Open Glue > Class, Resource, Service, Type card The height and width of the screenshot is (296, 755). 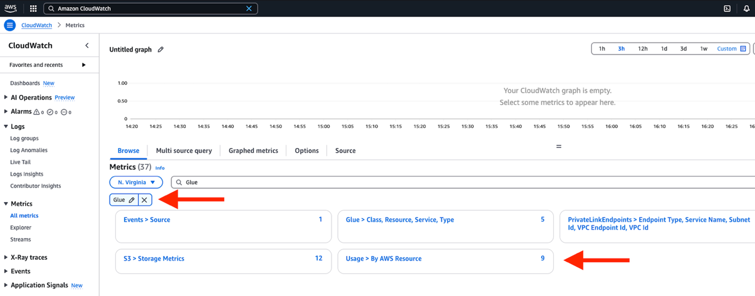(x=446, y=226)
